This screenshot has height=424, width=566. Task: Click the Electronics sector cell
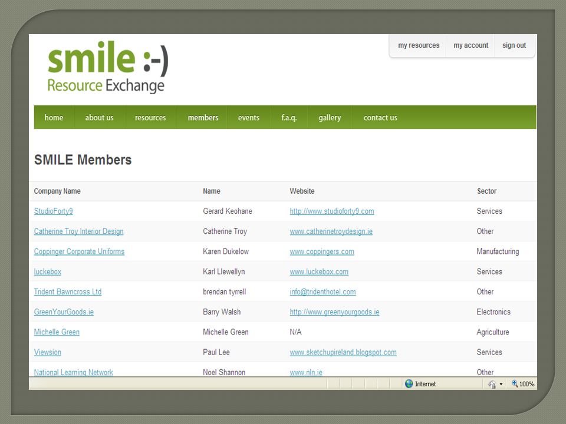493,312
